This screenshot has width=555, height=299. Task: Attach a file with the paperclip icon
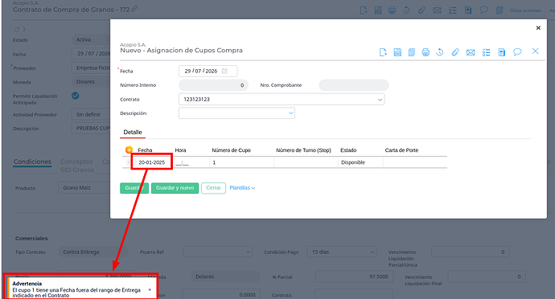click(x=454, y=52)
